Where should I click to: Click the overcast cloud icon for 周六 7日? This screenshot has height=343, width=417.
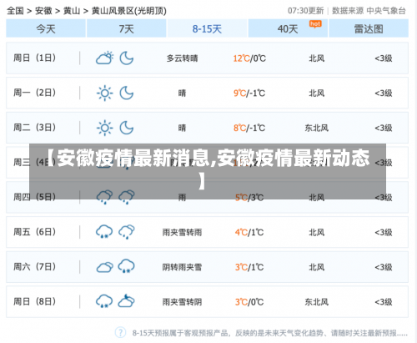click(104, 267)
